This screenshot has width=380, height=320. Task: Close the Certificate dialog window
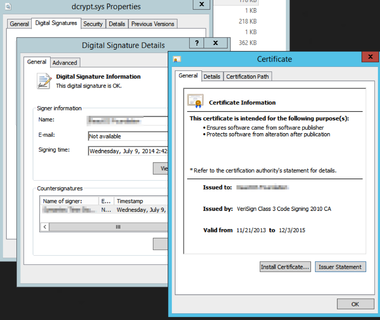pos(370,57)
